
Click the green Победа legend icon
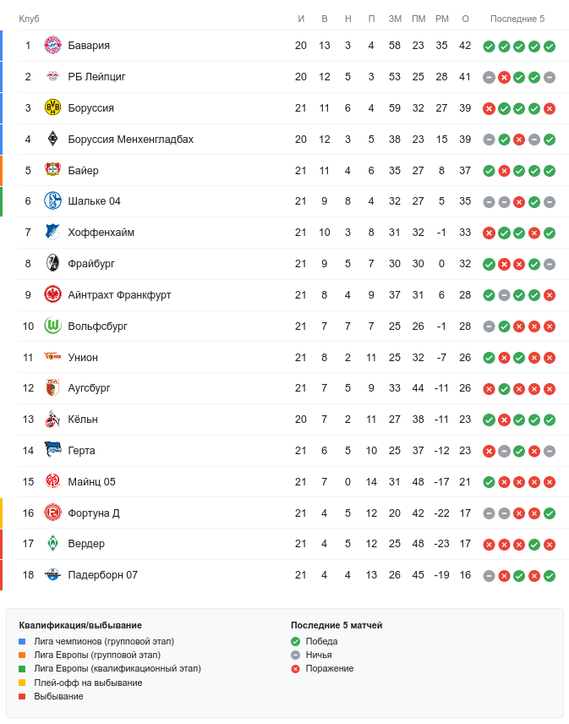point(295,642)
